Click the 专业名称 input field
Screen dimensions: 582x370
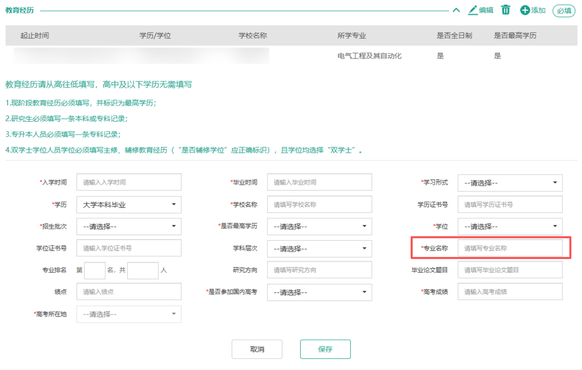pyautogui.click(x=510, y=248)
